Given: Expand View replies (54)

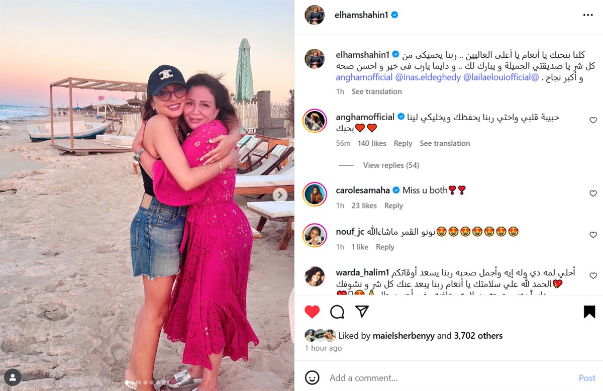Looking at the screenshot, I should (x=391, y=165).
